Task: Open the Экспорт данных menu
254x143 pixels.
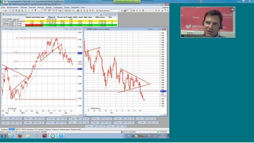Action: tap(13, 8)
